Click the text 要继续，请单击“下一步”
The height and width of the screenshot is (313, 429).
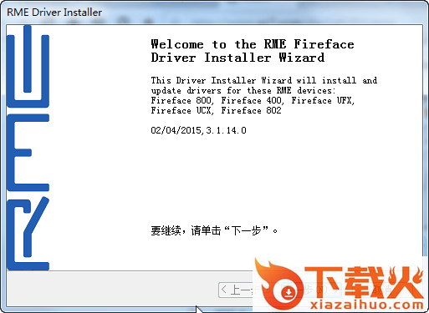(x=214, y=230)
